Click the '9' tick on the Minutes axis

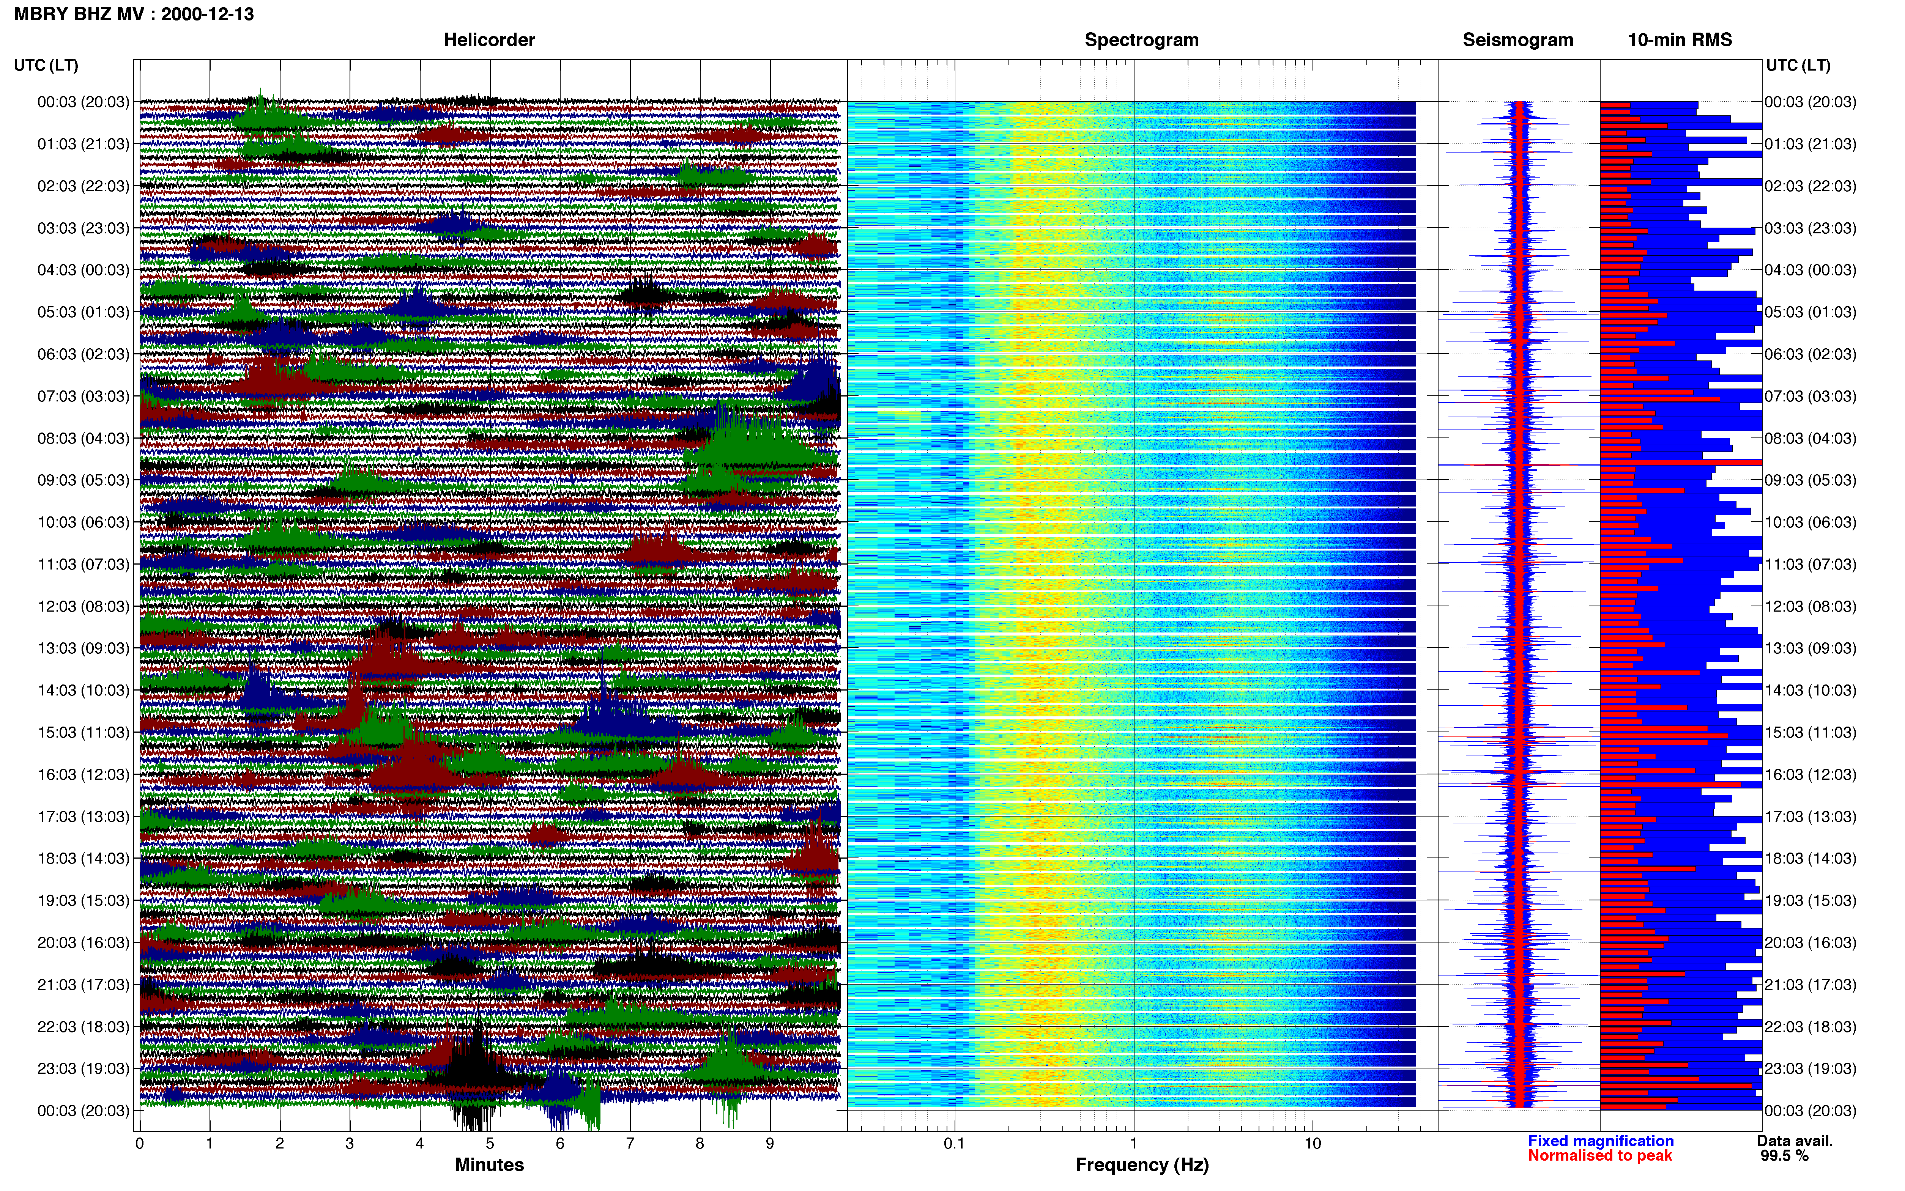[x=770, y=1144]
